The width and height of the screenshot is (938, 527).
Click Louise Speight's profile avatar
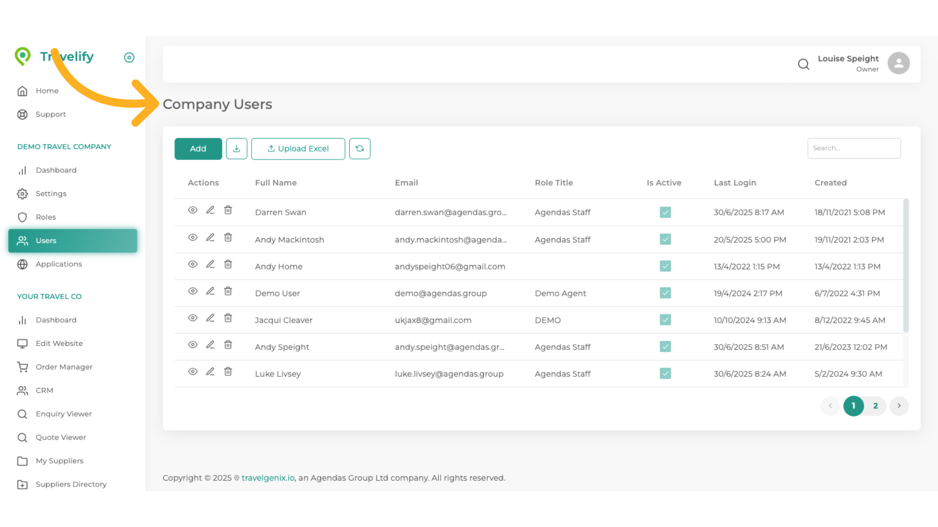click(x=899, y=62)
